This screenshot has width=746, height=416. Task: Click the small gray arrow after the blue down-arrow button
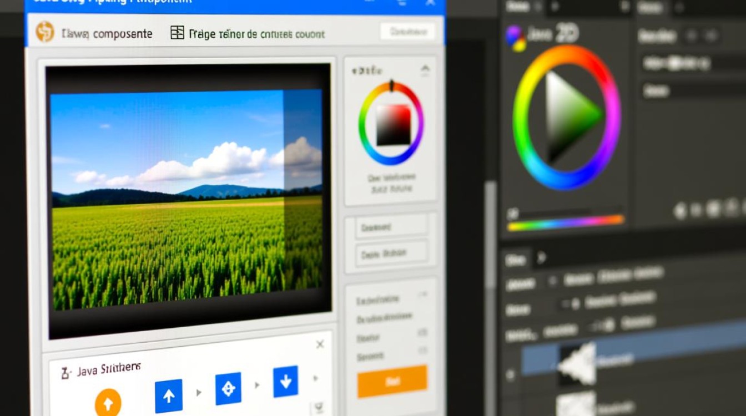tap(315, 379)
